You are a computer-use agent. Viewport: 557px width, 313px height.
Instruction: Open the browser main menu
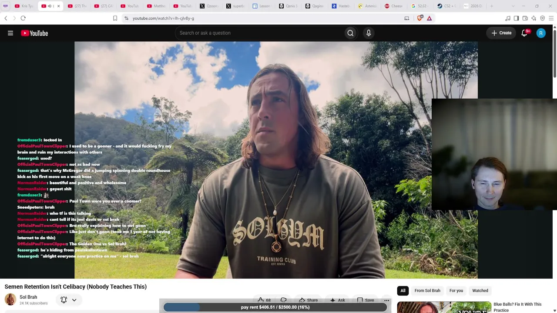tap(551, 18)
